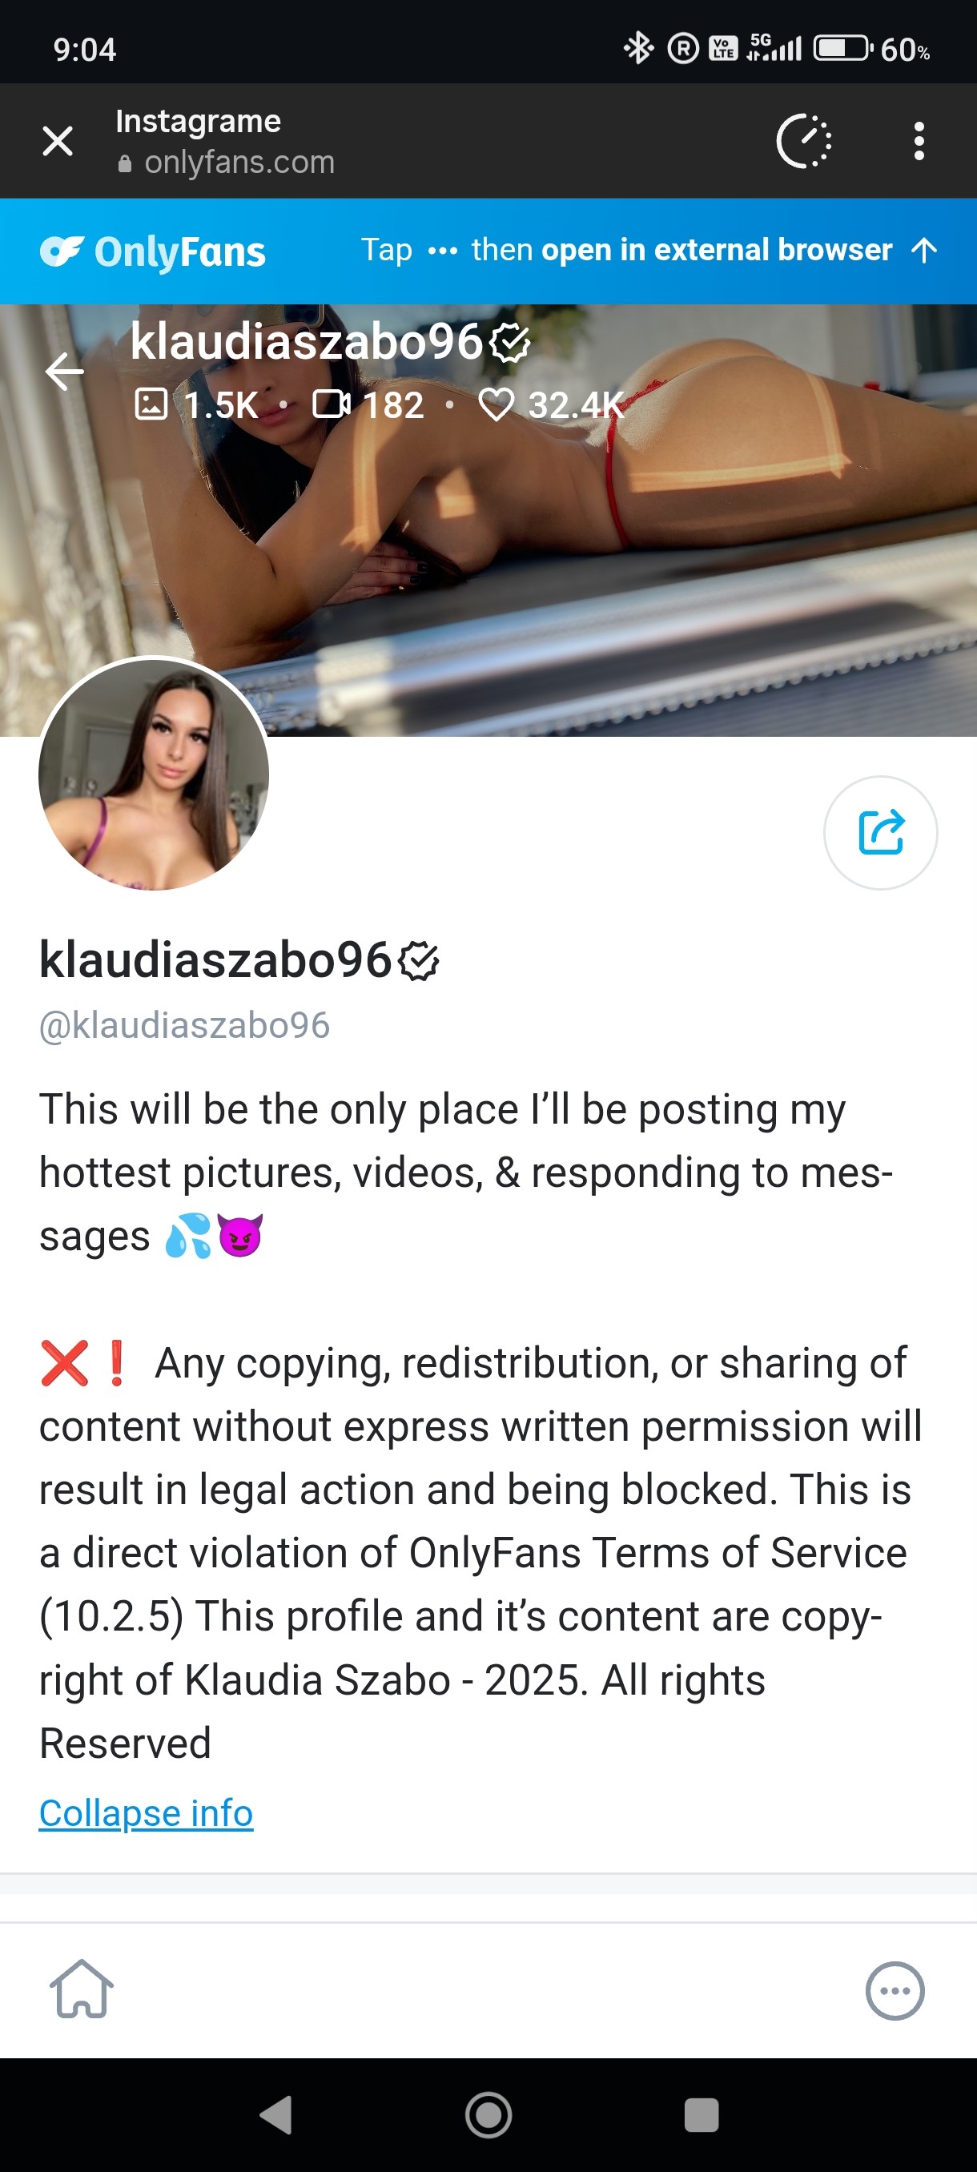
Task: Tap the Android home circle button
Action: 488,2114
